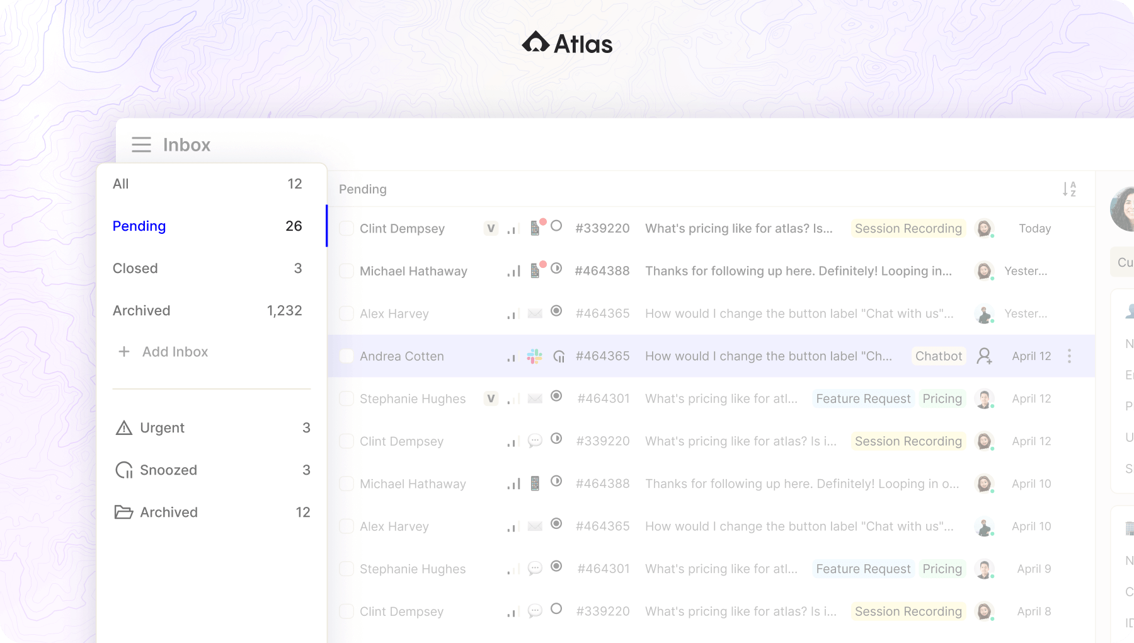
Task: Click the plus icon beside Add Inbox
Action: point(124,352)
